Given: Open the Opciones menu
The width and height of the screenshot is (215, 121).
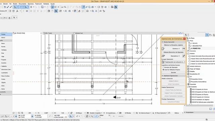Looking at the screenshot, I should 31,4.
